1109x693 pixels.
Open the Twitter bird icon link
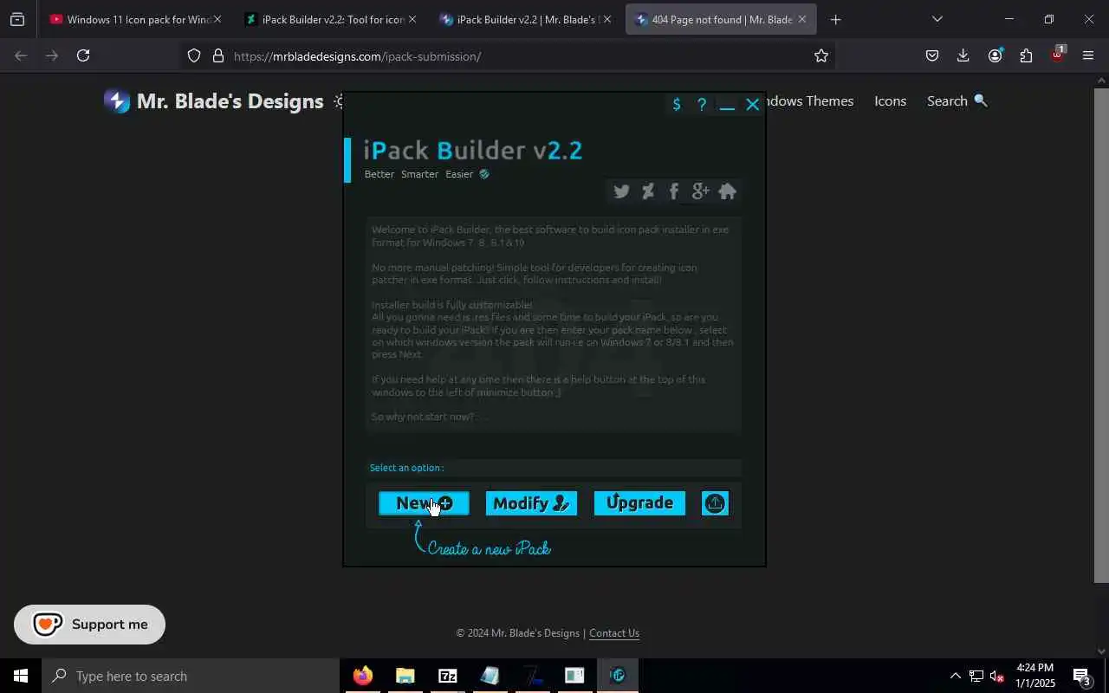(x=621, y=191)
